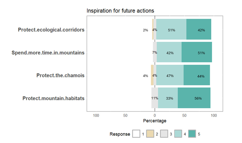Click the Spend.more.time.in.mountains axis label
The image size is (242, 143).
point(48,53)
